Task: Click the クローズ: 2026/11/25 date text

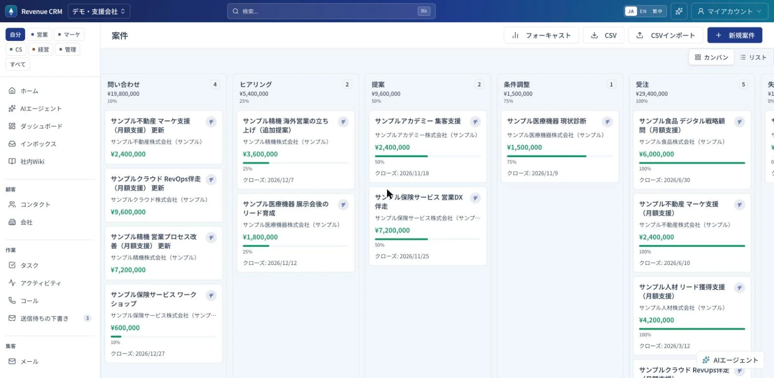Action: [402, 256]
